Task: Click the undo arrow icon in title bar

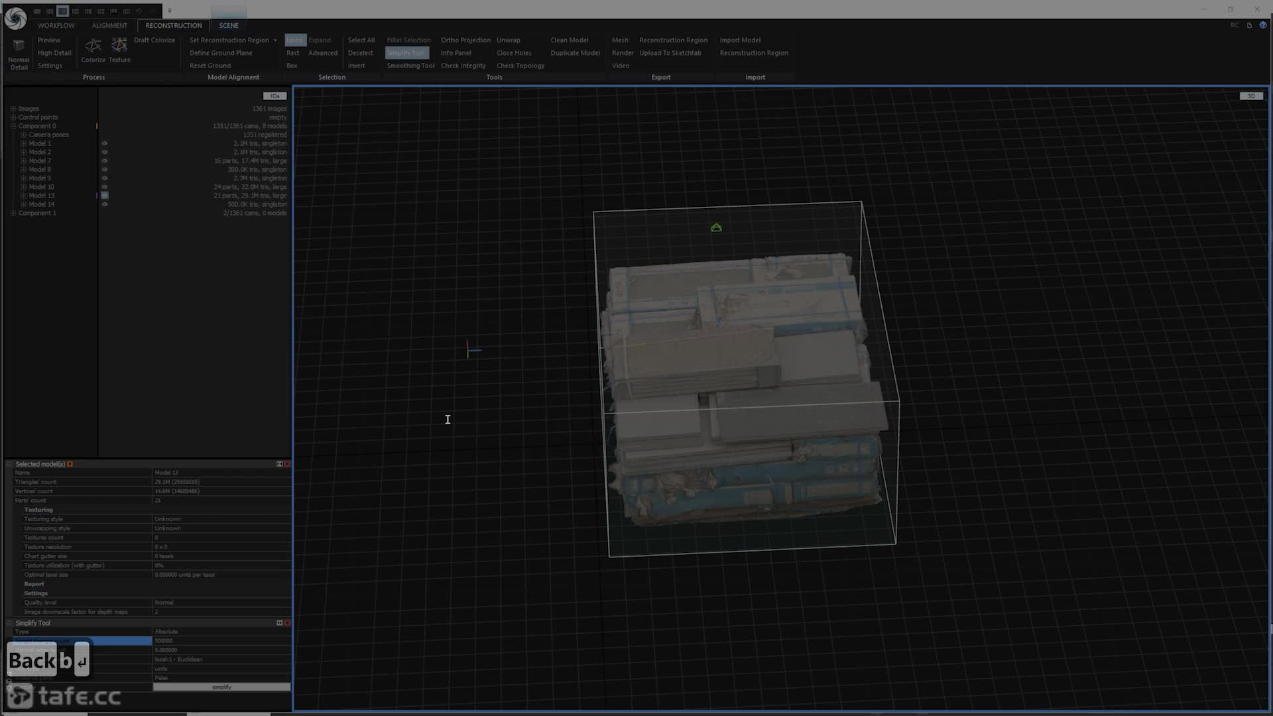Action: coord(139,11)
